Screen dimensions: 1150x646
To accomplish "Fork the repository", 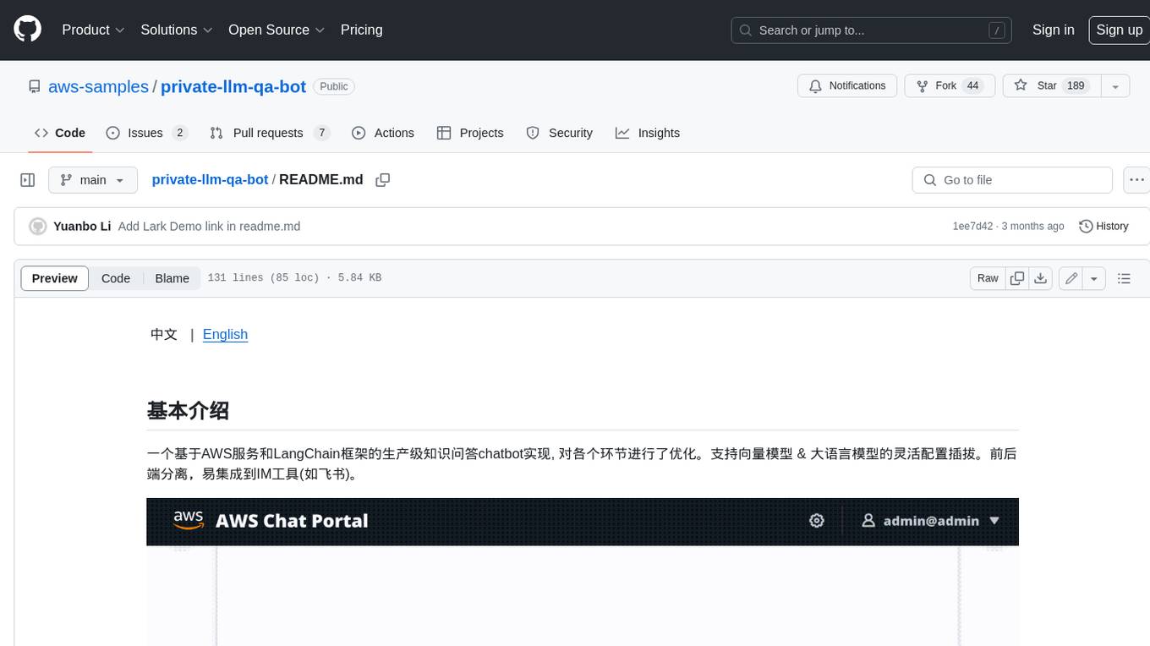I will [950, 86].
